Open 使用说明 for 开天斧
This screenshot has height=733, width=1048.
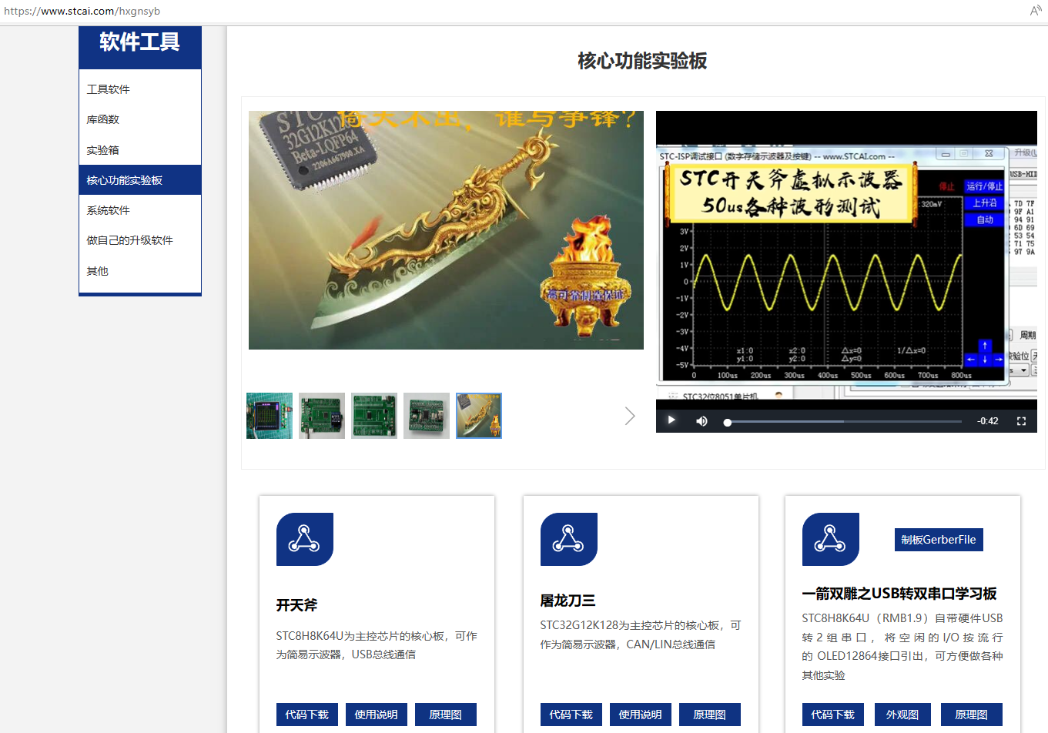(x=377, y=715)
